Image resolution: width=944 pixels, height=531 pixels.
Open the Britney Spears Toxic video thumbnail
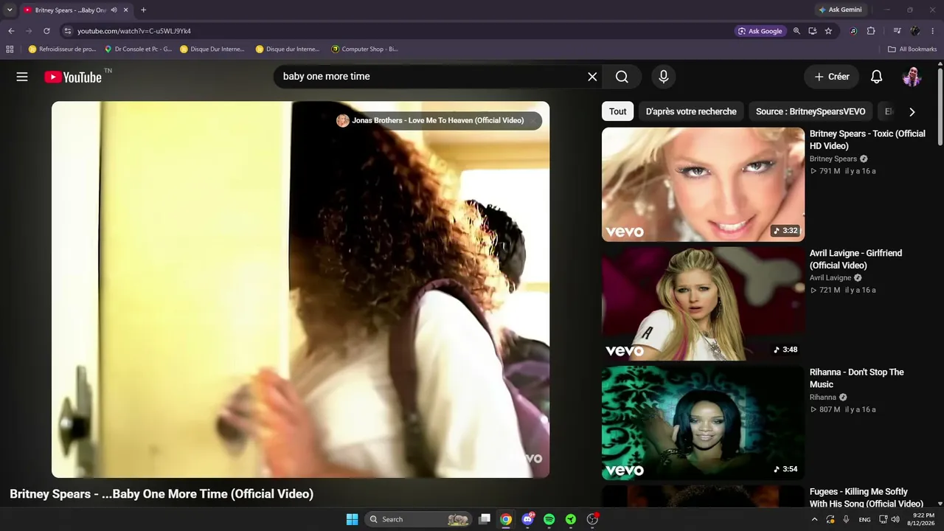[x=703, y=184]
